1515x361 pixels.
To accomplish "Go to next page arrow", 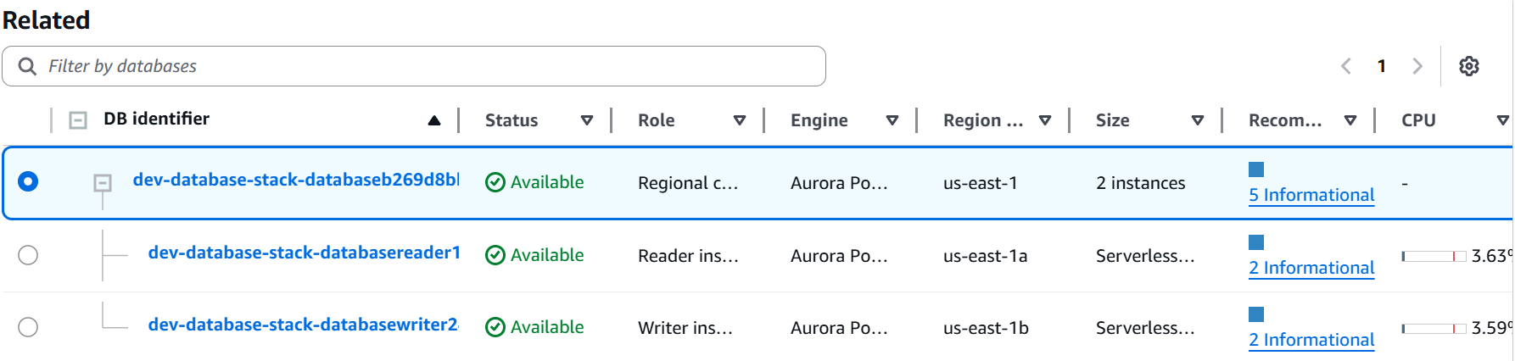I will click(x=1417, y=66).
